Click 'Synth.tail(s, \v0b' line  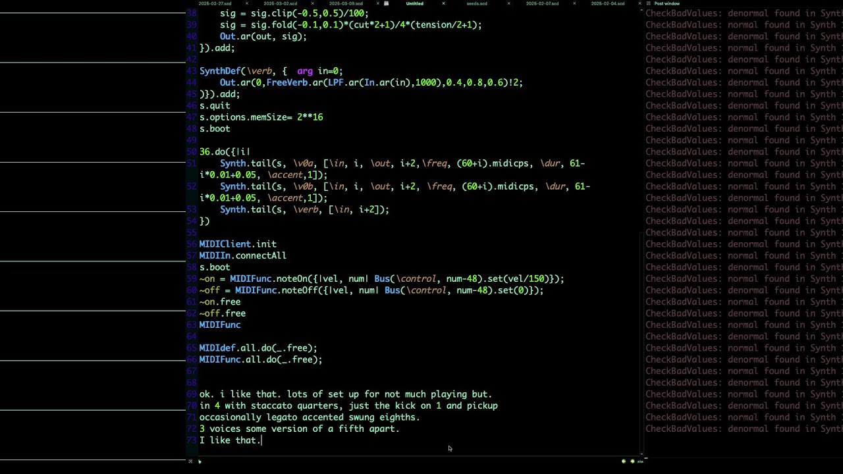pos(405,186)
